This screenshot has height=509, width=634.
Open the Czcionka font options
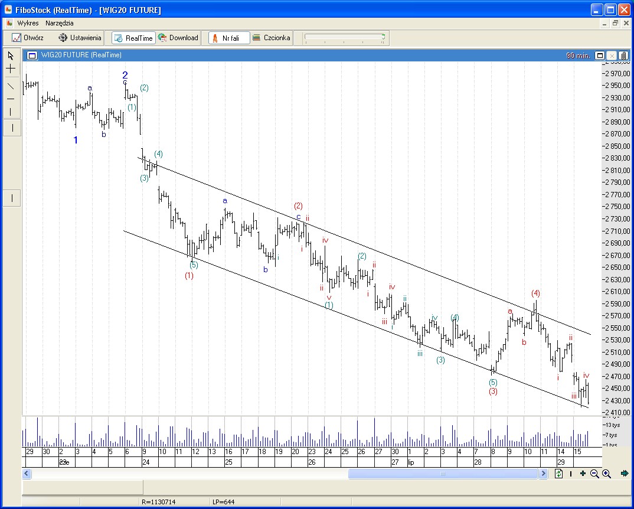pyautogui.click(x=271, y=38)
